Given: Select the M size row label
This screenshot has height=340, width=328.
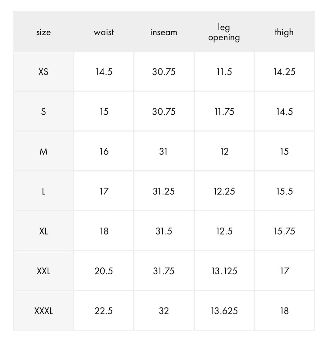Looking at the screenshot, I should coord(43,151).
